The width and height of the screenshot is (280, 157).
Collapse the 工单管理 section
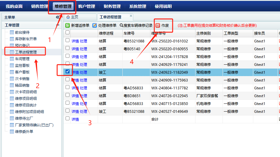coord(58,25)
